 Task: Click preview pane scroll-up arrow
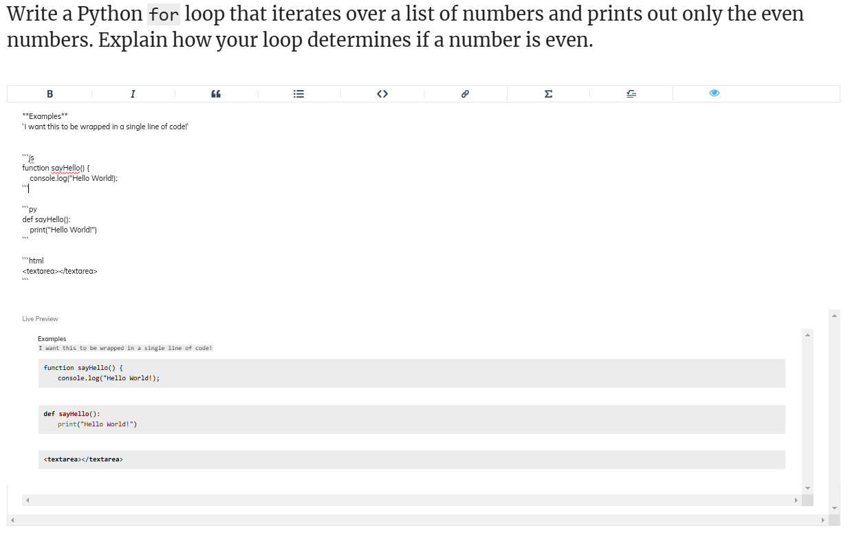tap(807, 335)
